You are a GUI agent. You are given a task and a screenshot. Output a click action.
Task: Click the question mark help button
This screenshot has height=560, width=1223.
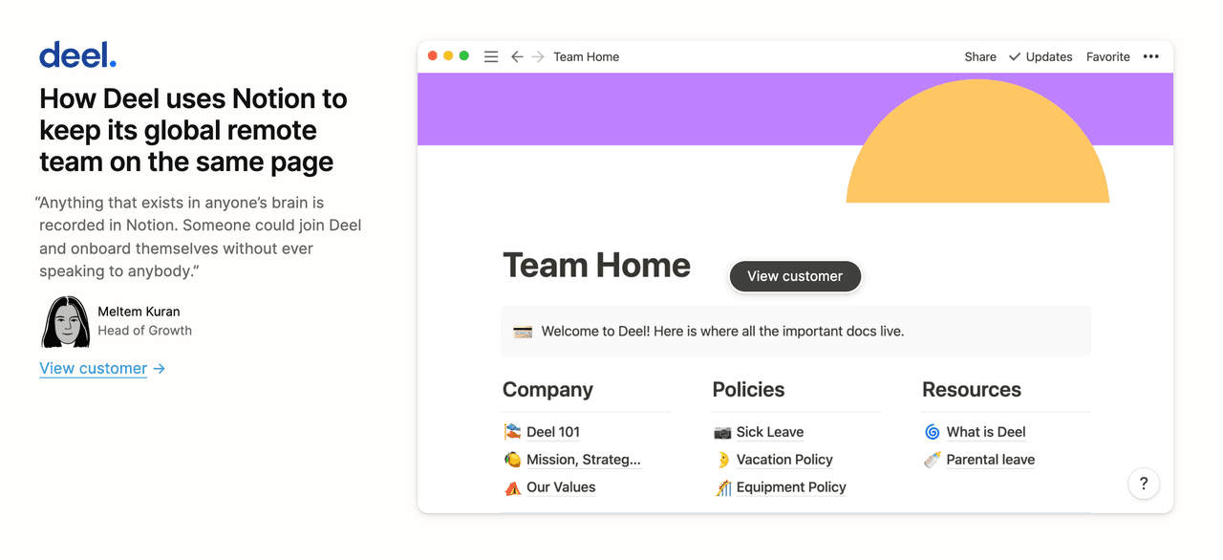(x=1144, y=484)
